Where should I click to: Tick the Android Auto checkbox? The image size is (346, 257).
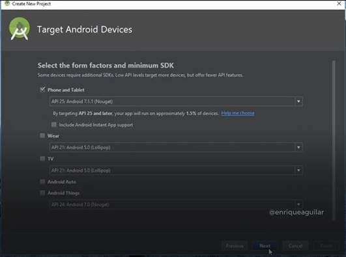(x=42, y=182)
